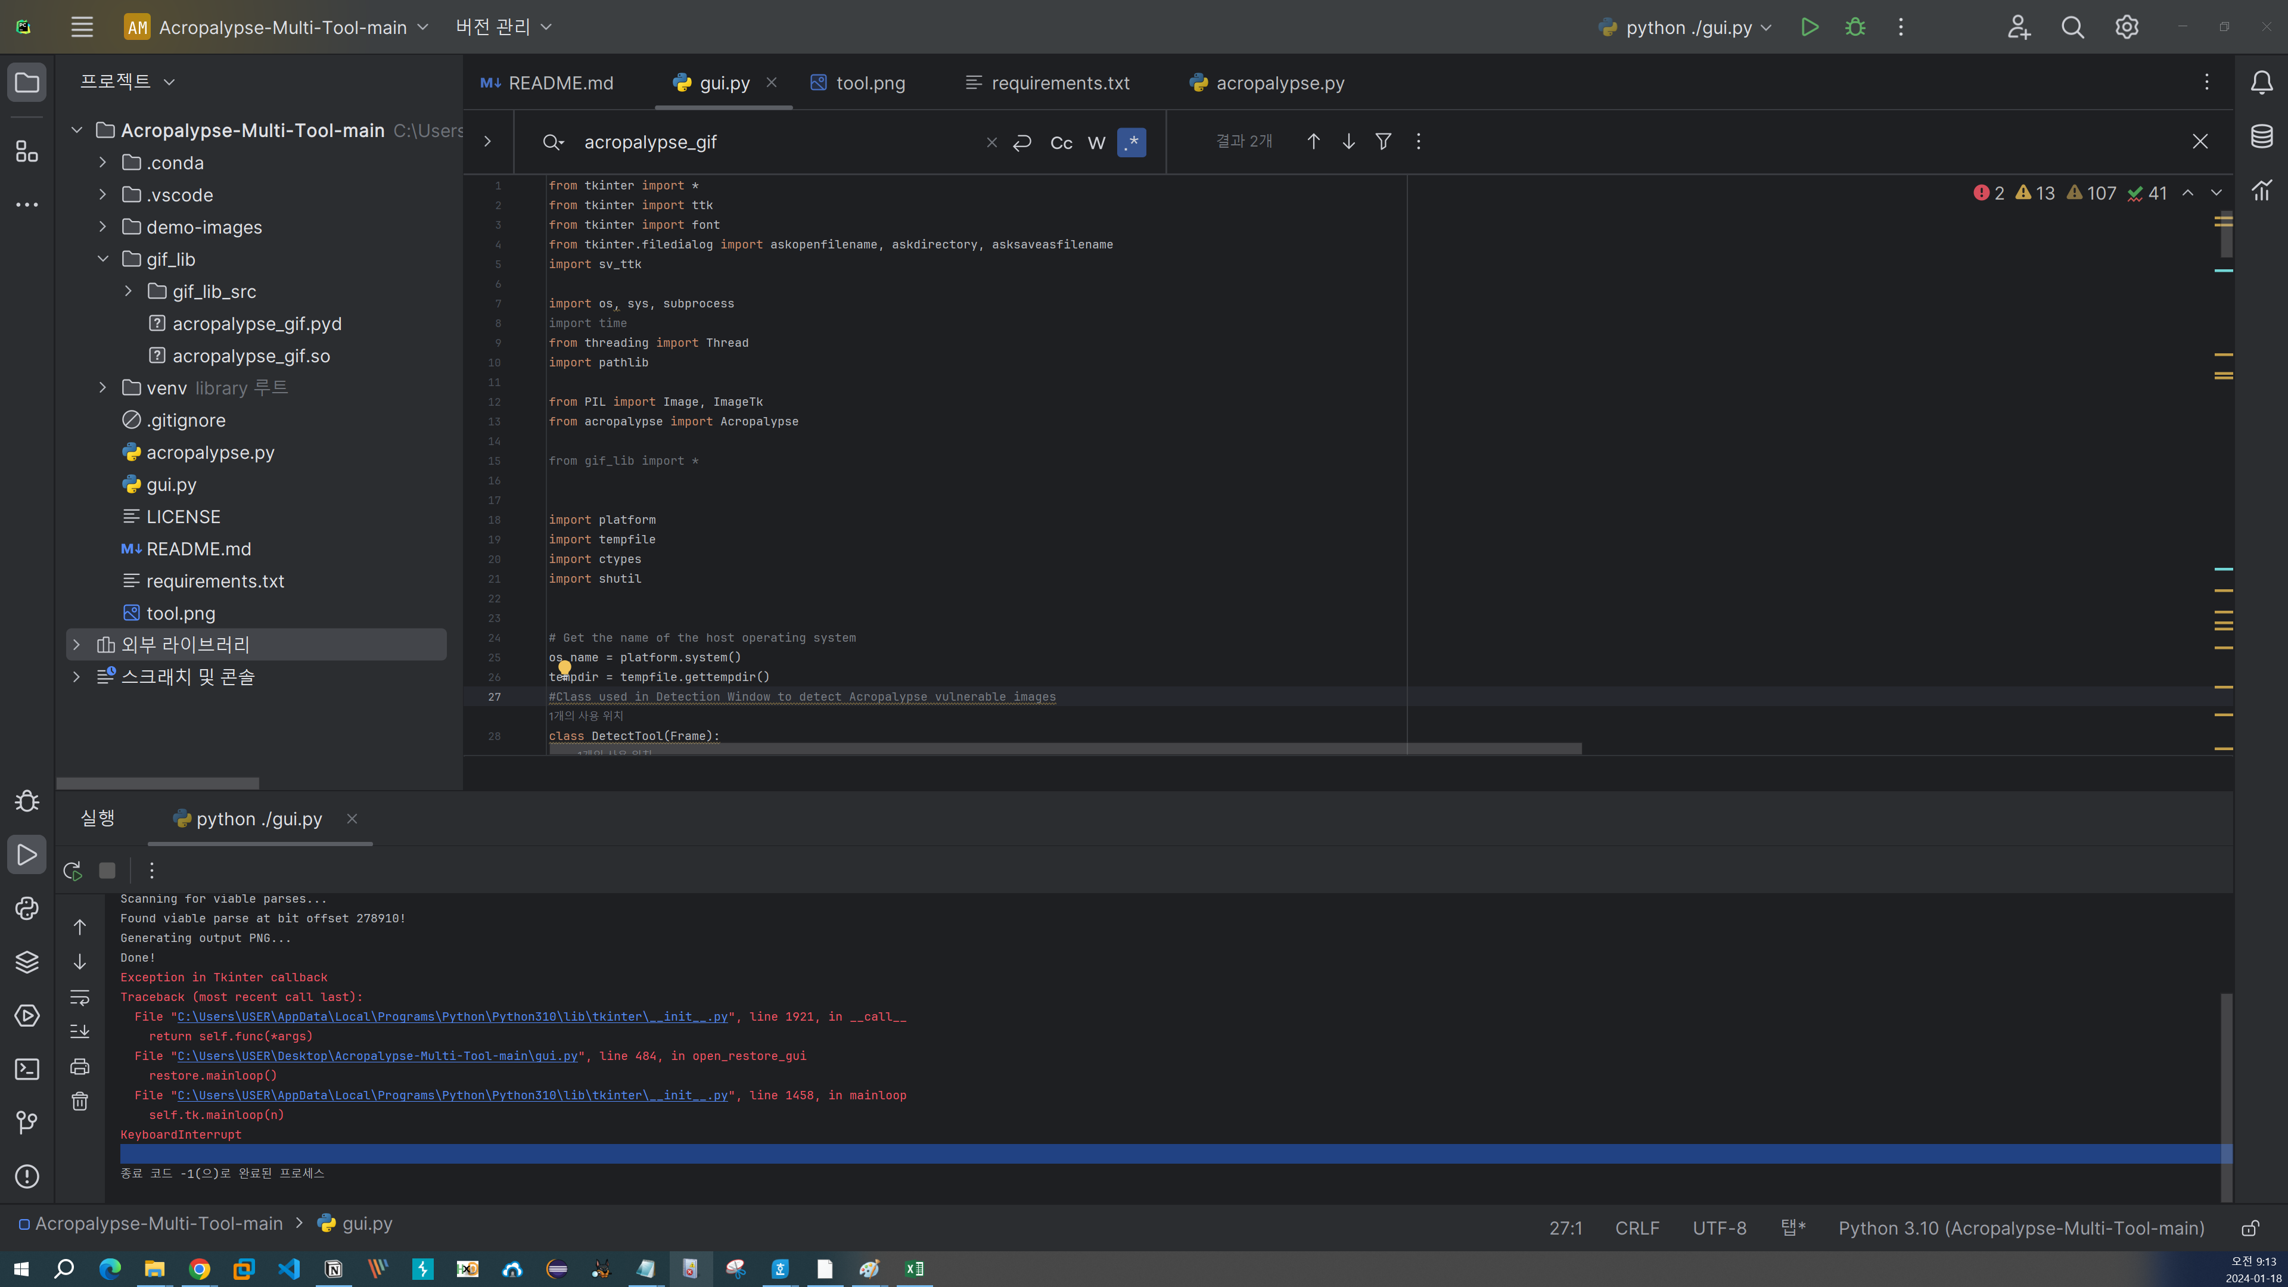
Task: Rerun python ./gui.py in run panel
Action: tap(73, 871)
